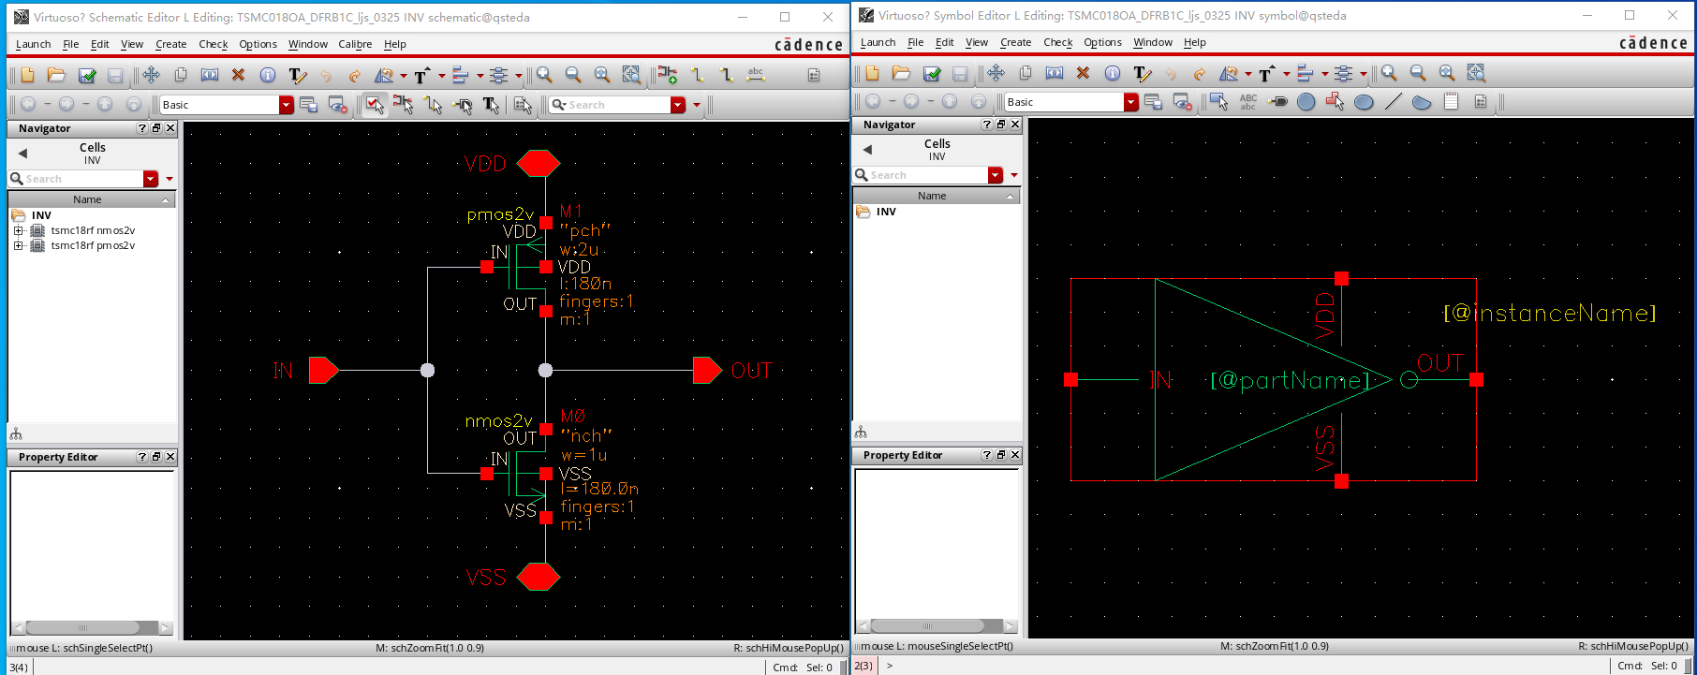1697x675 pixels.
Task: Zoom in on the Symbol Editor canvas
Action: click(1389, 72)
